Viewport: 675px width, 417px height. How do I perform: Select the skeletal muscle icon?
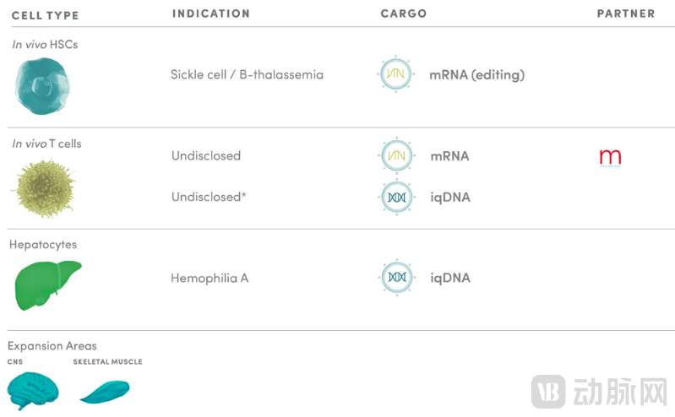(x=105, y=391)
